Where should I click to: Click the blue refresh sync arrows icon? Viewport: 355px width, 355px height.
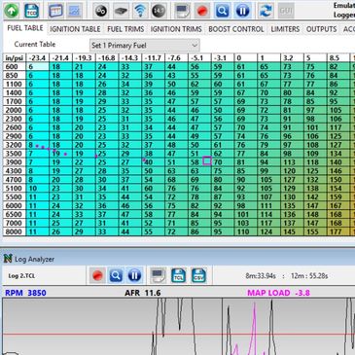pos(266,11)
